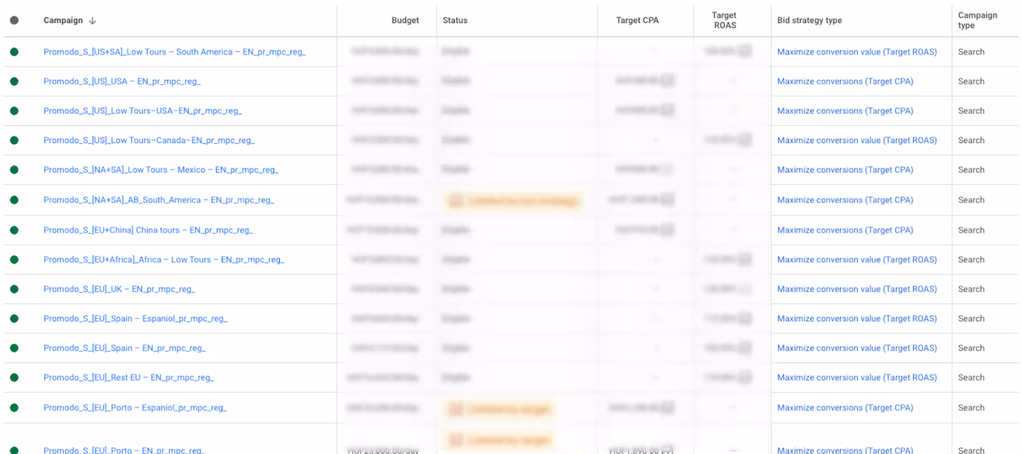Sort by the Target CPA column header
1022x454 pixels.
tap(637, 20)
